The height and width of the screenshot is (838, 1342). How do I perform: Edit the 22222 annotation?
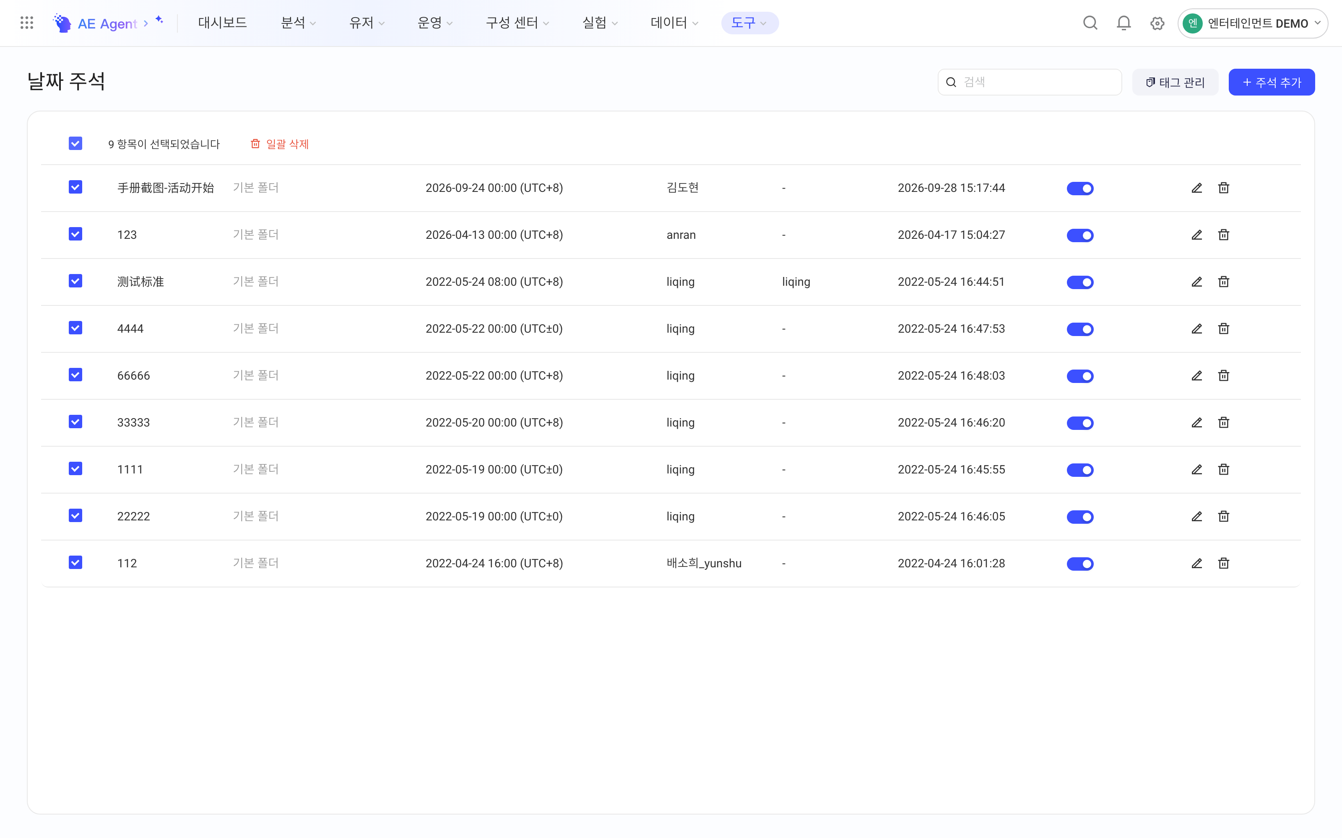(x=1197, y=517)
